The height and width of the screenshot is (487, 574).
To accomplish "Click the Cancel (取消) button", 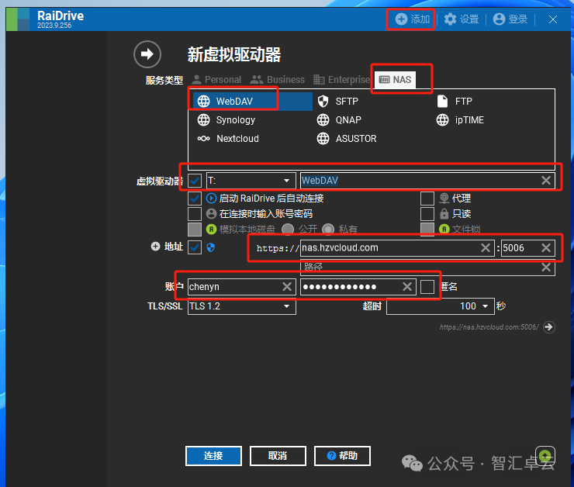I will coord(278,456).
